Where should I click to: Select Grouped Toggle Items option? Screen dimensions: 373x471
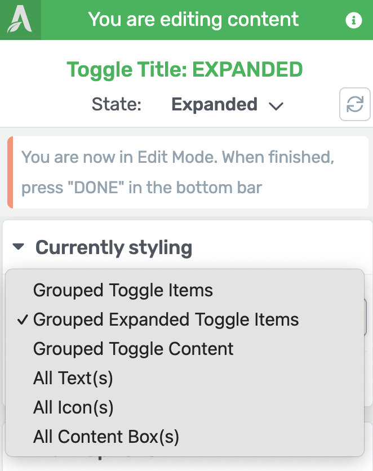[x=123, y=290]
